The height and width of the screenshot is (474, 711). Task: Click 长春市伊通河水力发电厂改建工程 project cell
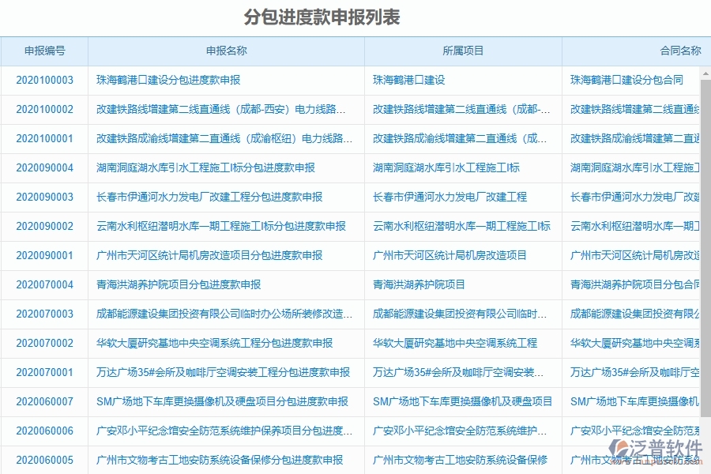click(450, 197)
